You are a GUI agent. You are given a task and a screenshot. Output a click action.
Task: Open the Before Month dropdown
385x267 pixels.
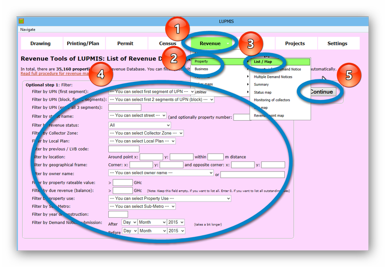click(x=152, y=231)
